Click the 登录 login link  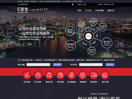click(x=79, y=4)
